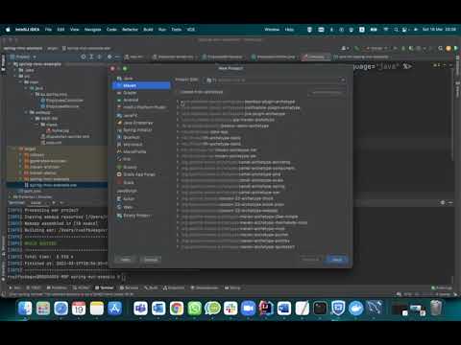Click select opened file crosshair icon
The width and height of the screenshot is (461, 345).
[x=84, y=57]
